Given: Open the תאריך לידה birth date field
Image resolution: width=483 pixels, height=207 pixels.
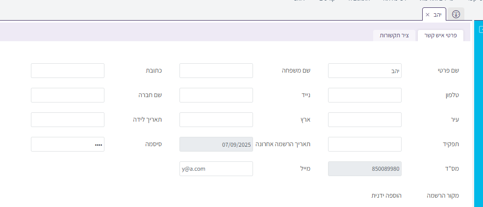Looking at the screenshot, I should (x=68, y=120).
